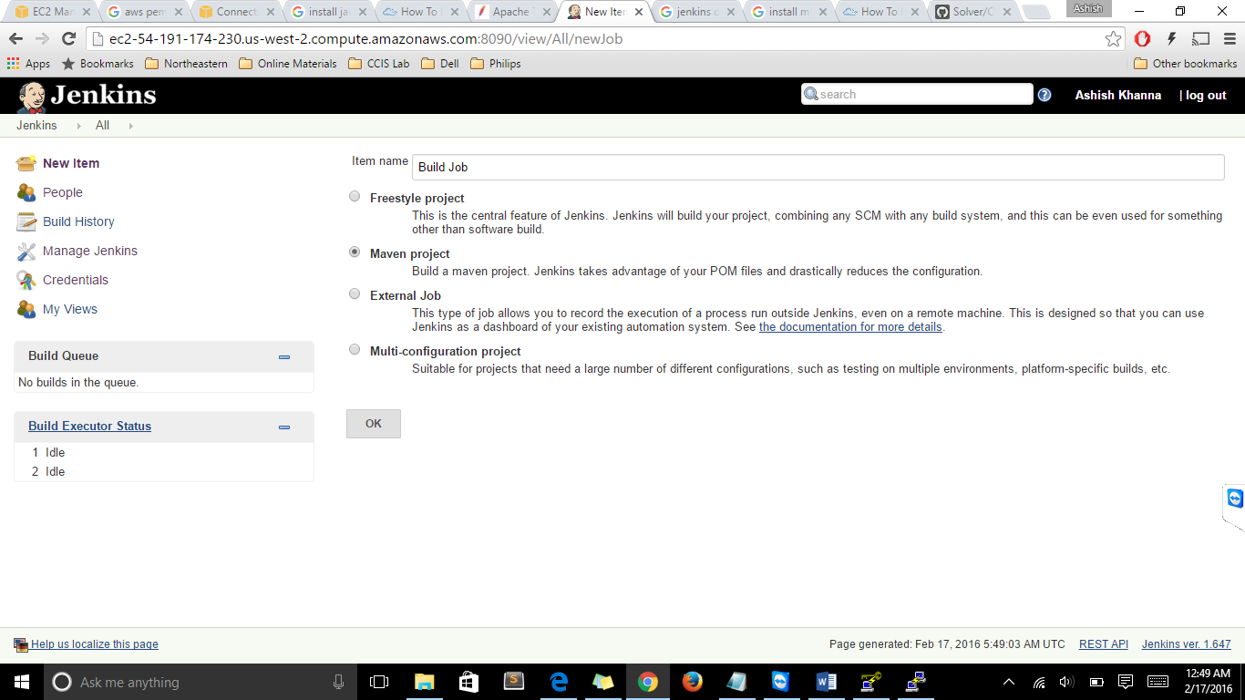
Task: Click the search help question mark icon
Action: [x=1044, y=95]
